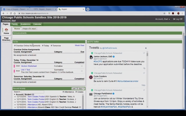Switch to the Pages tab
This screenshot has width=186, height=116.
tap(6, 24)
